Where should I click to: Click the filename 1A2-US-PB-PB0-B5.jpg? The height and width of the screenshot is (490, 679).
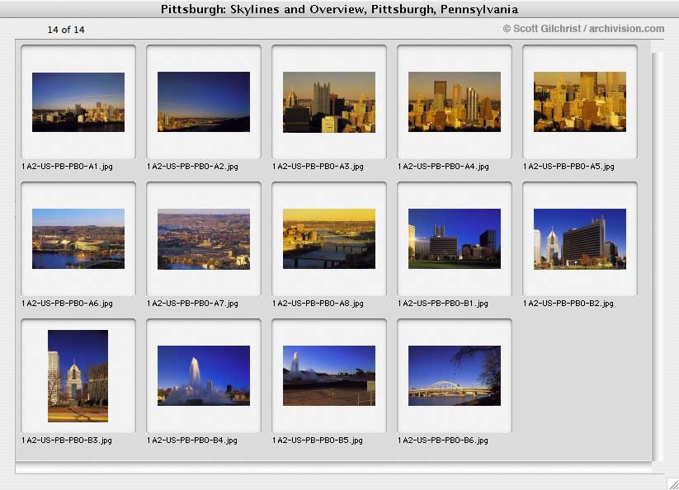[318, 441]
